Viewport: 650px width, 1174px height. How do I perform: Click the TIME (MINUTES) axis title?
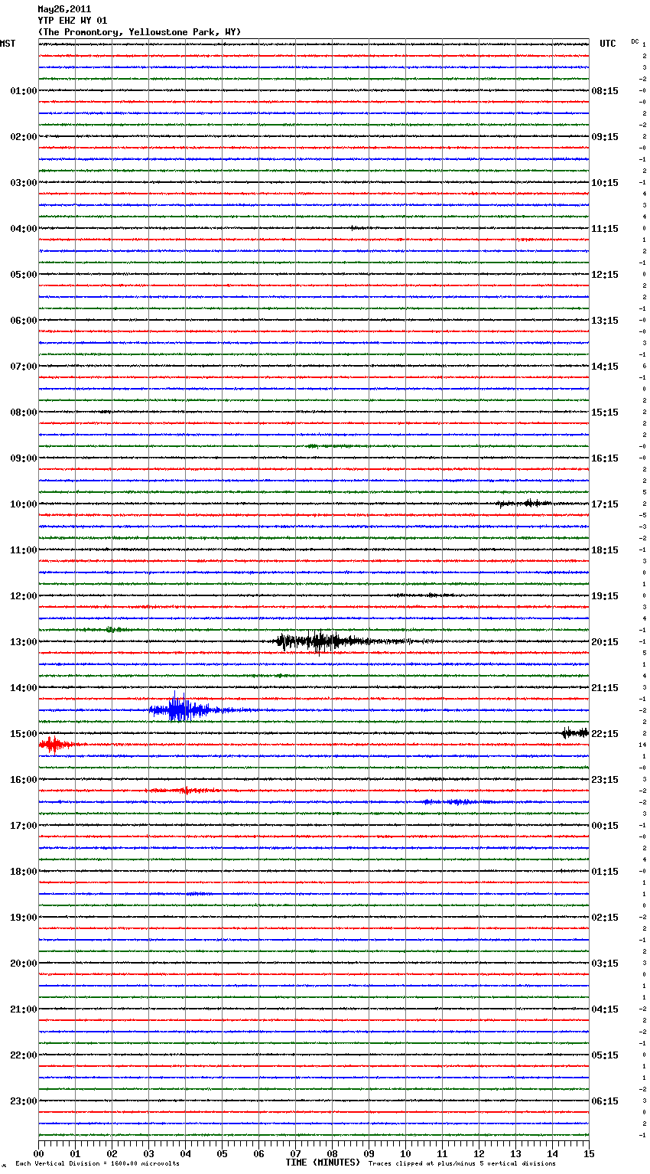point(323,1163)
